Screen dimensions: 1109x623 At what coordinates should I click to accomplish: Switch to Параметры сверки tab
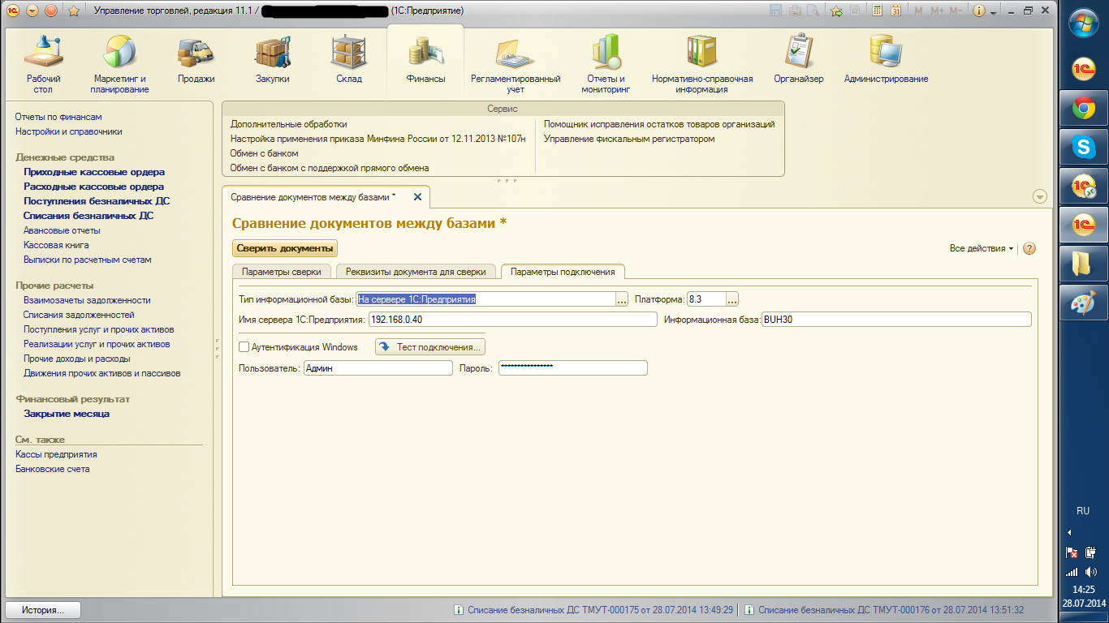[x=280, y=272]
